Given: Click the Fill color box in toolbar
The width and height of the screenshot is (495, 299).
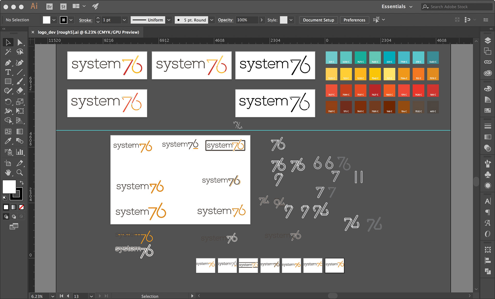Looking at the screenshot, I should (x=9, y=187).
